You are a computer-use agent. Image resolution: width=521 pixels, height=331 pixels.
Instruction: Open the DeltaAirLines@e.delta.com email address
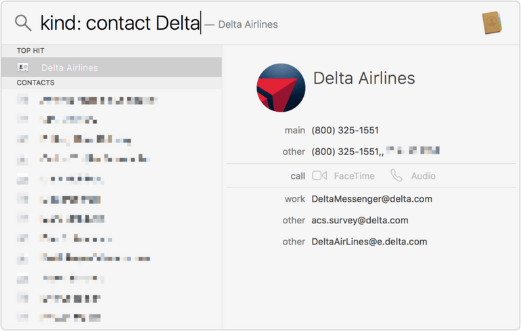coord(369,242)
